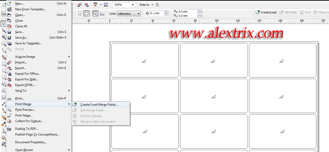Open the Options icon beside Snap to
This screenshot has width=329, height=152.
pyautogui.click(x=158, y=5)
